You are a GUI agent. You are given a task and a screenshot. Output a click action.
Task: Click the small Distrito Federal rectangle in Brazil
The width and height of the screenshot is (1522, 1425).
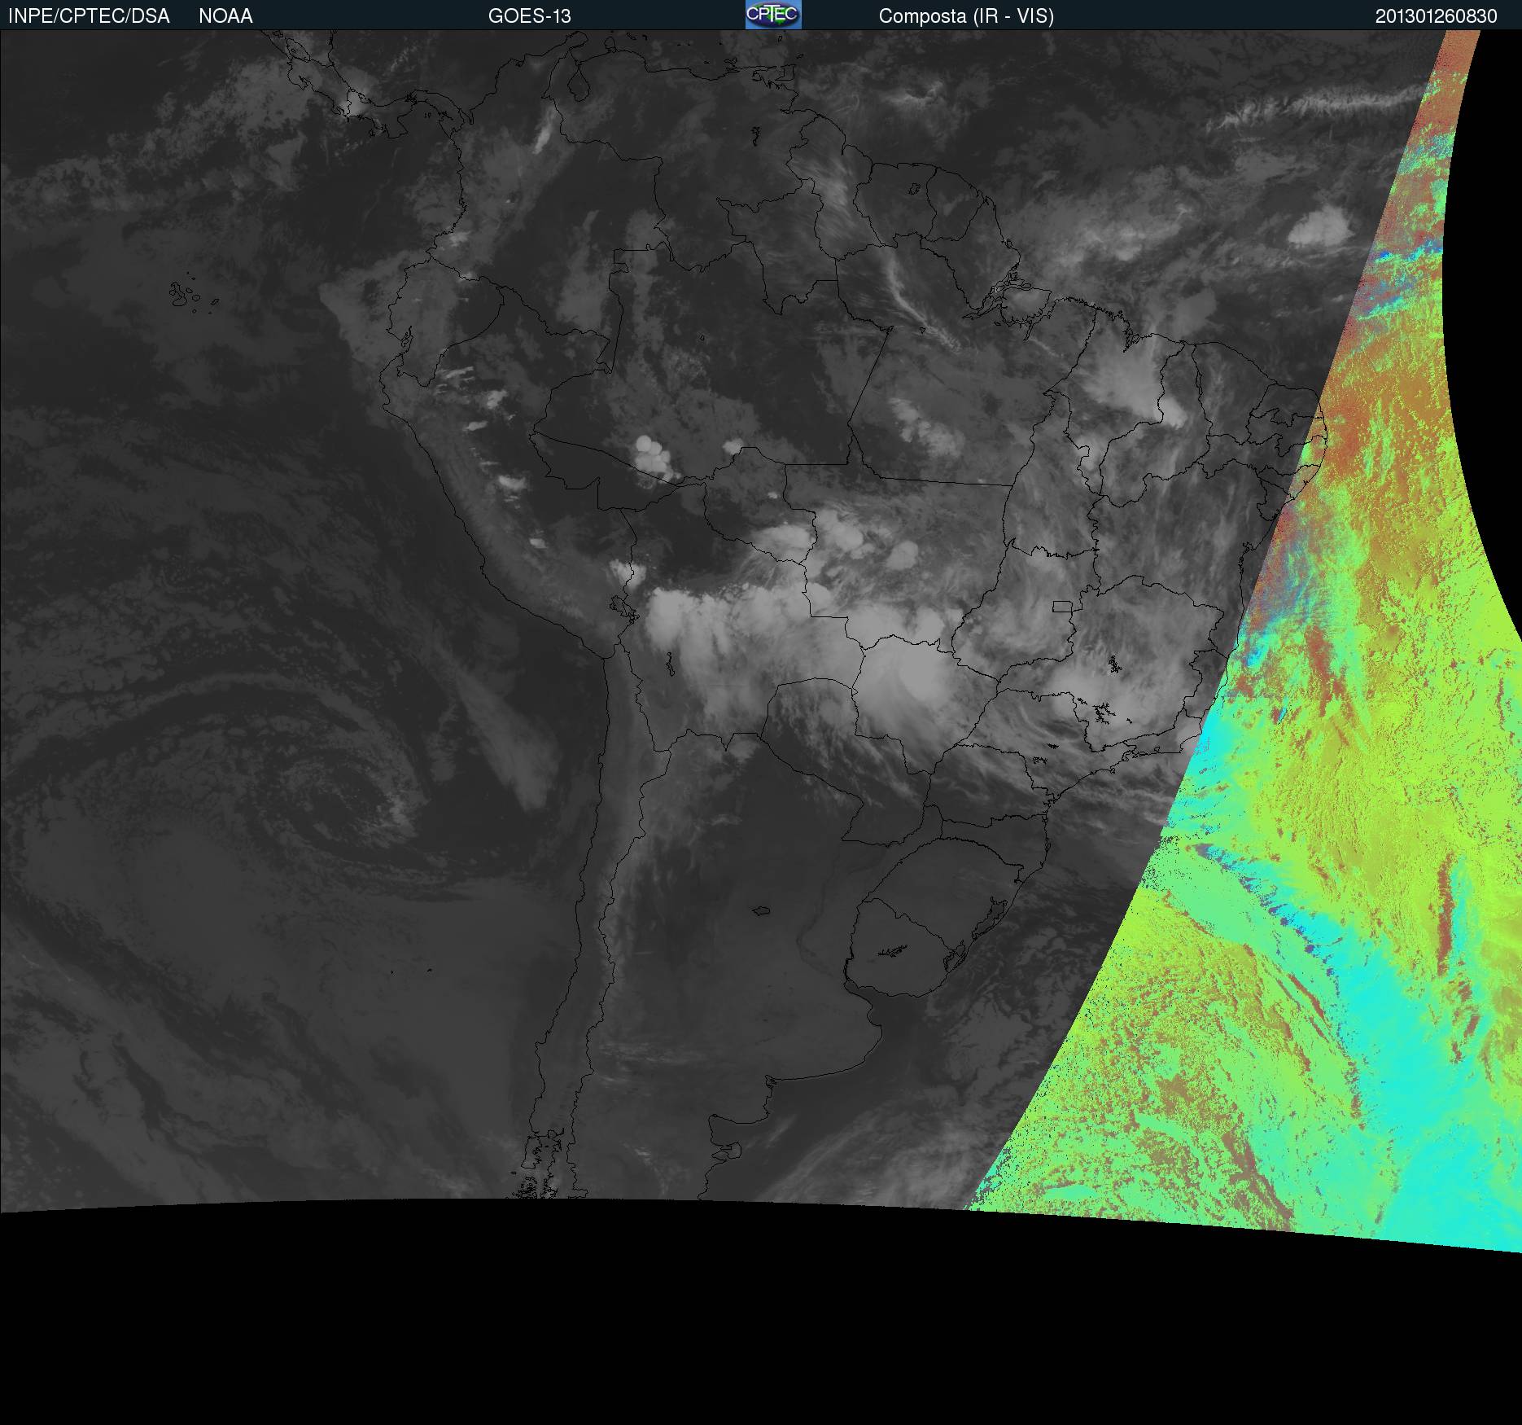coord(1061,606)
